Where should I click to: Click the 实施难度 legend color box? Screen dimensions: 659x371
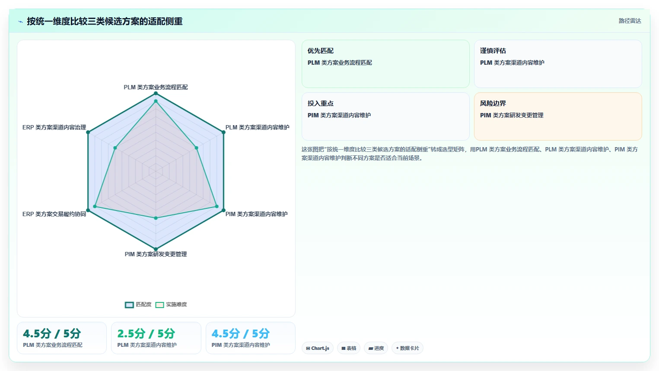159,305
